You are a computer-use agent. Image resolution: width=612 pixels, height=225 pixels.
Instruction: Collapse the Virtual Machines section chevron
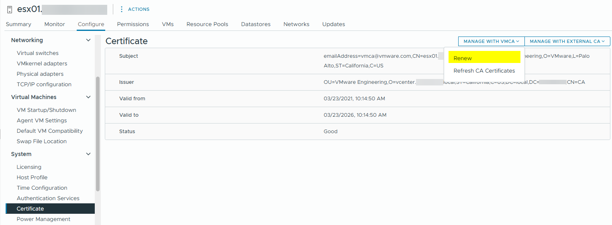(88, 97)
